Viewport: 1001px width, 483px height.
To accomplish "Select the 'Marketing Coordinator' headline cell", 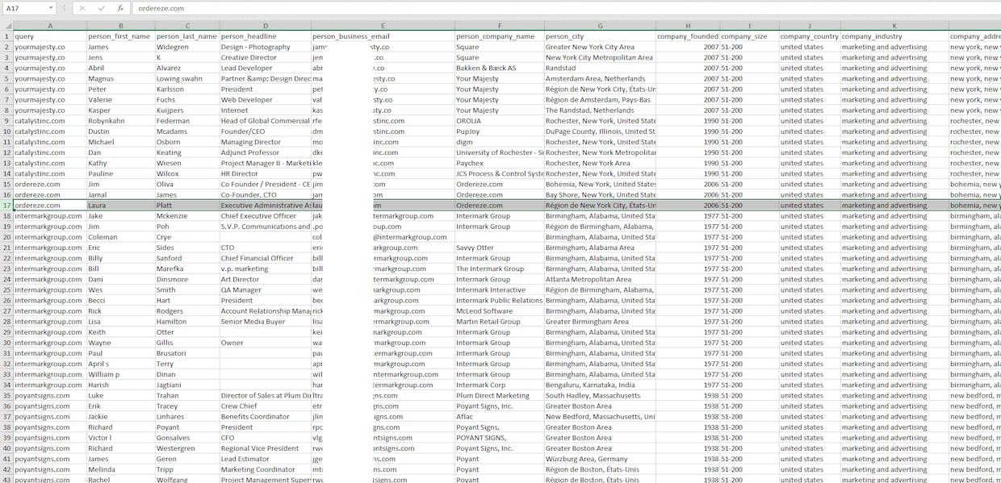I will click(x=266, y=469).
